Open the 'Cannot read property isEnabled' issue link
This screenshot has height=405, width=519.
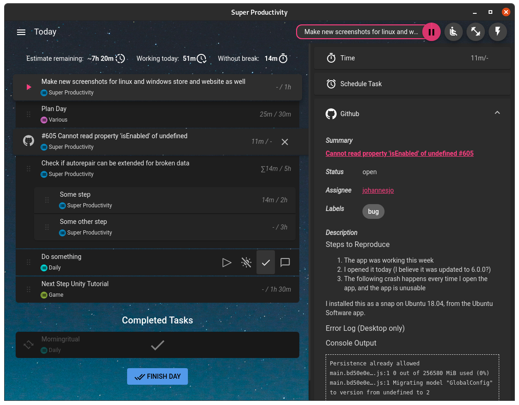399,153
